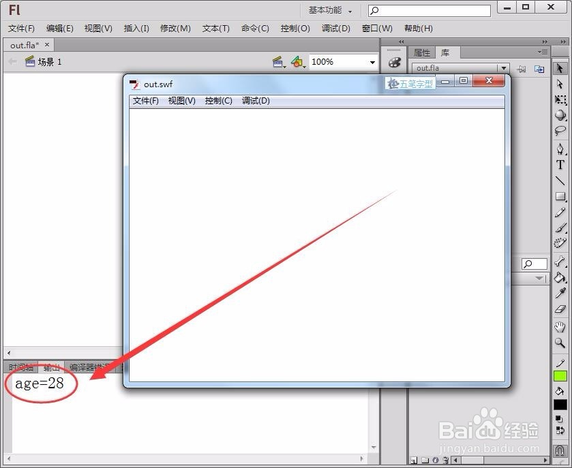572x468 pixels.
Task: Select the Deco tool
Action: point(560,243)
